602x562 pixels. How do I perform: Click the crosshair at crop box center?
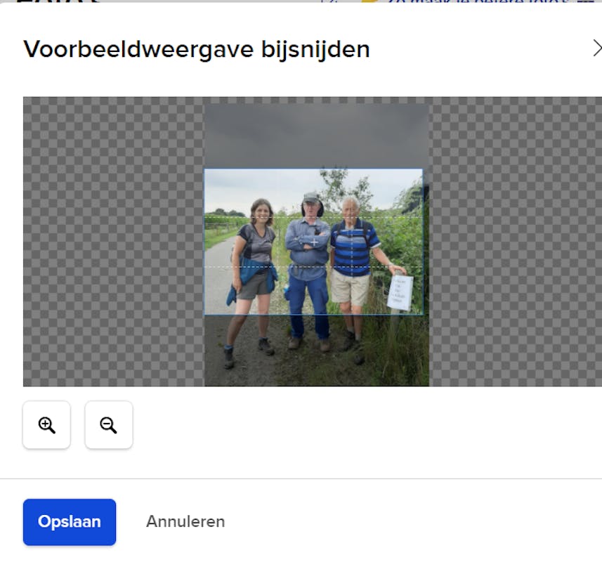[x=314, y=242]
